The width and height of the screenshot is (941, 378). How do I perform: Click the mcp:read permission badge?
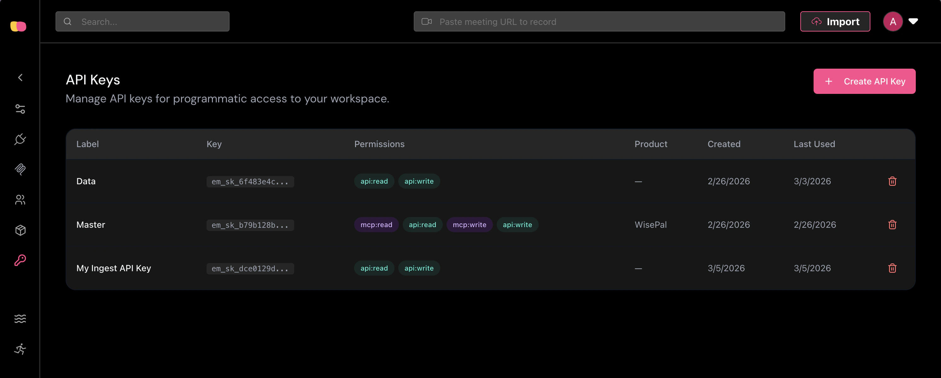coord(376,224)
